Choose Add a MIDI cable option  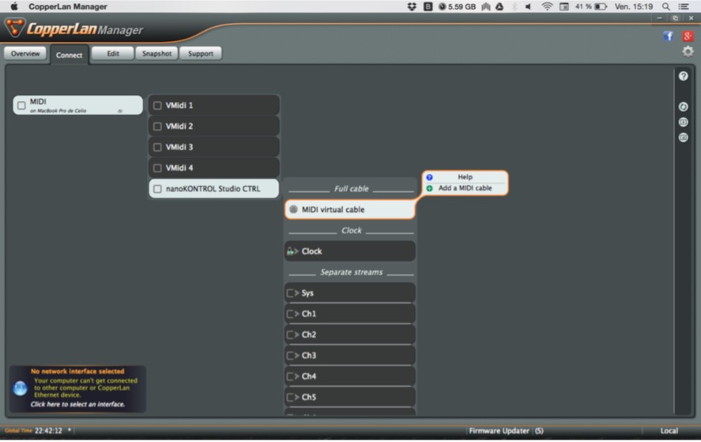[x=465, y=188]
